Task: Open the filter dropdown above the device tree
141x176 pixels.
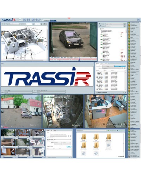Action: click(x=115, y=24)
